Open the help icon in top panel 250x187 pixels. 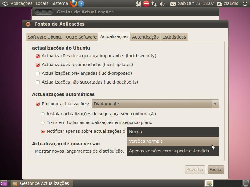click(x=81, y=4)
